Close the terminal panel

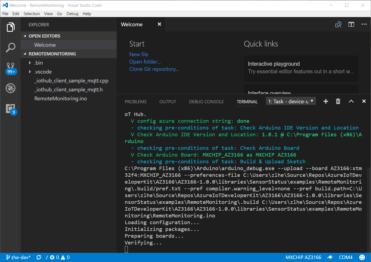(364, 101)
